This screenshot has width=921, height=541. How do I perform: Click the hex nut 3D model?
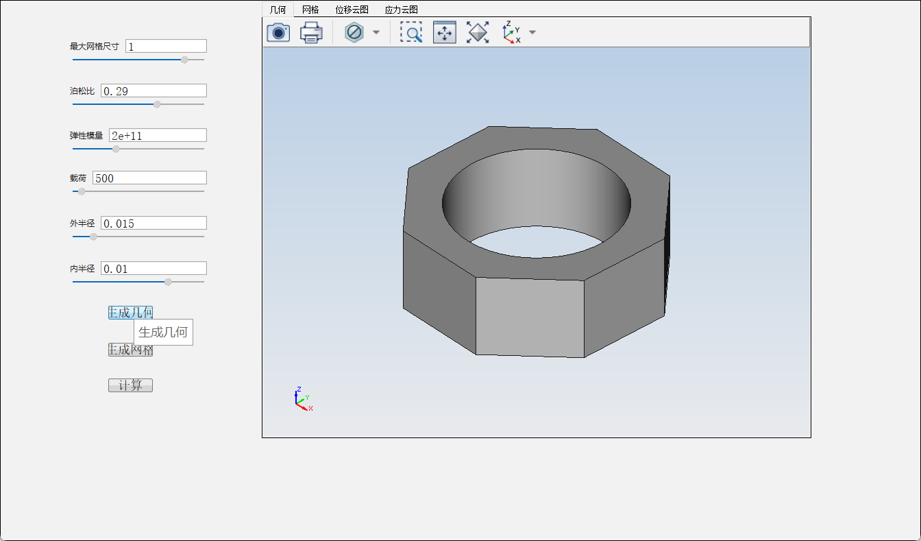tap(537, 241)
